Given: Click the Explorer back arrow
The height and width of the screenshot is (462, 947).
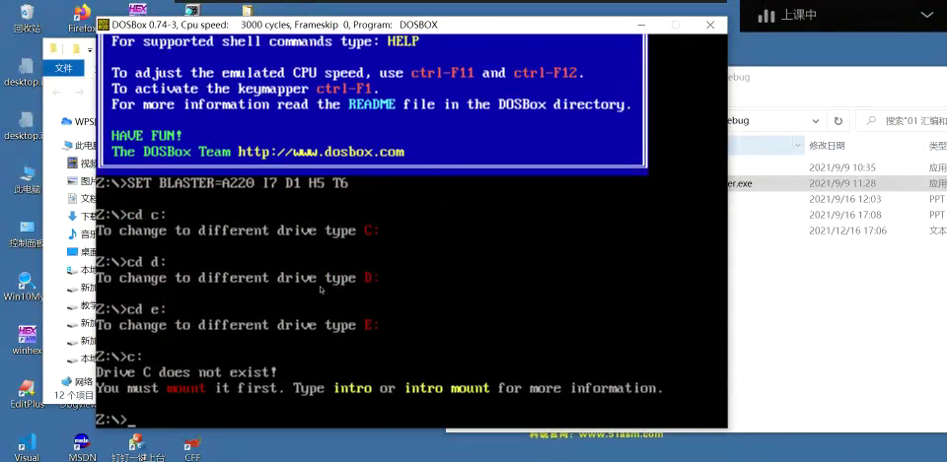Looking at the screenshot, I should [57, 93].
